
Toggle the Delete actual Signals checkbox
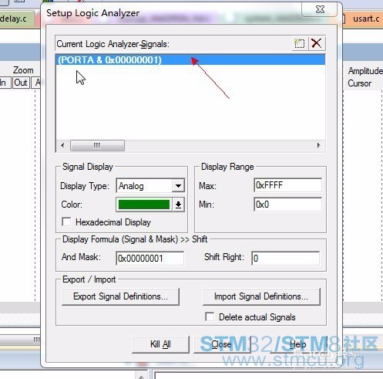210,316
